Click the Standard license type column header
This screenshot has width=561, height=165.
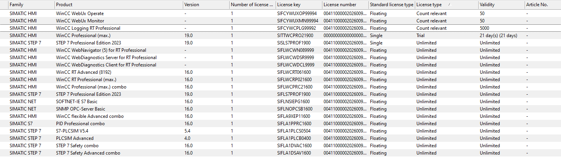click(391, 5)
